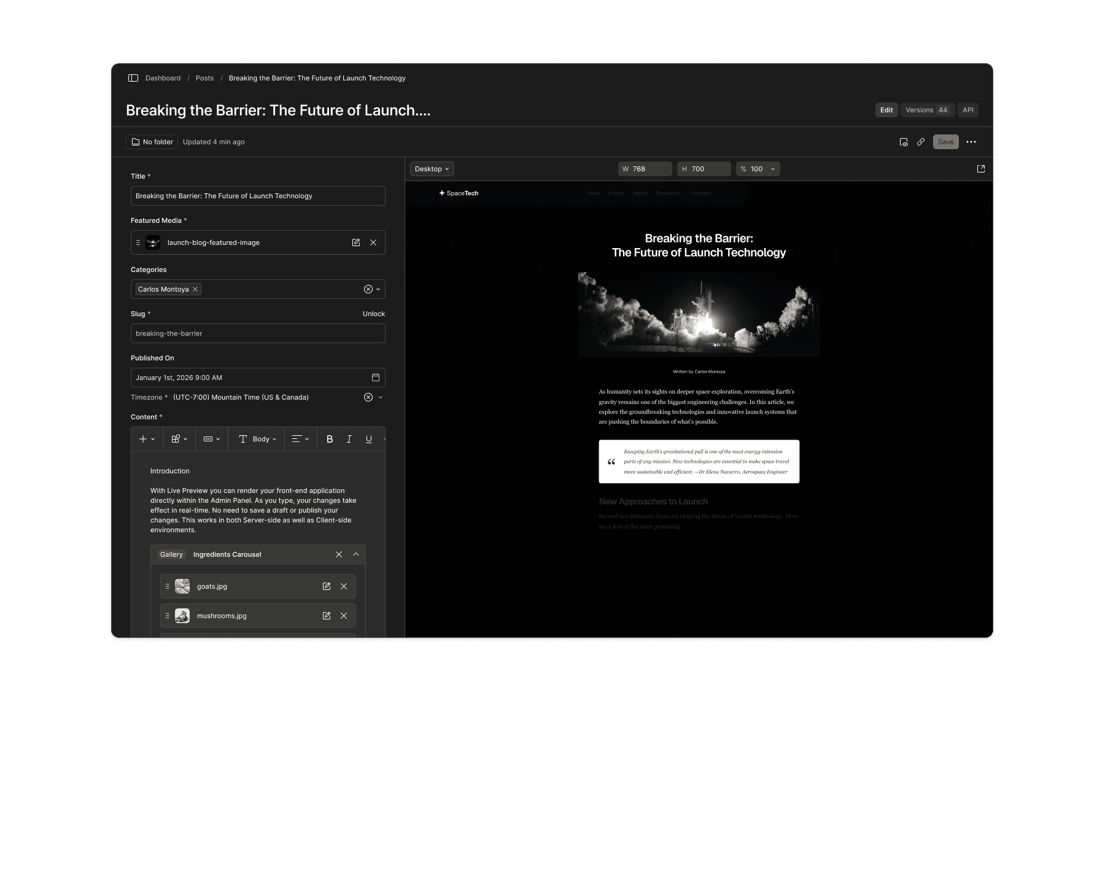Switch to the Edit tab
The image size is (1105, 884).
886,110
